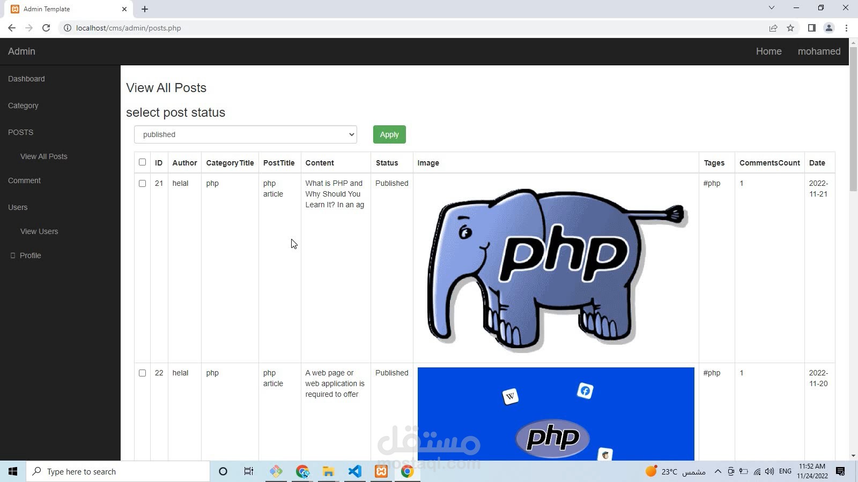Click the PostTitle column header
Image resolution: width=858 pixels, height=482 pixels.
279,163
